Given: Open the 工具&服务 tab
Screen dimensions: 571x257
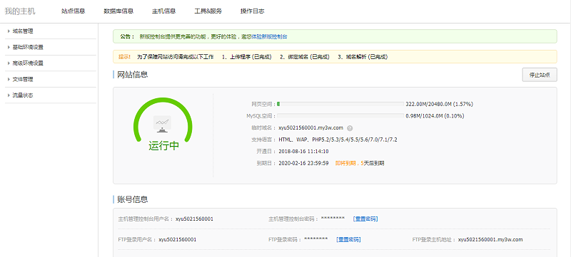Looking at the screenshot, I should 208,11.
